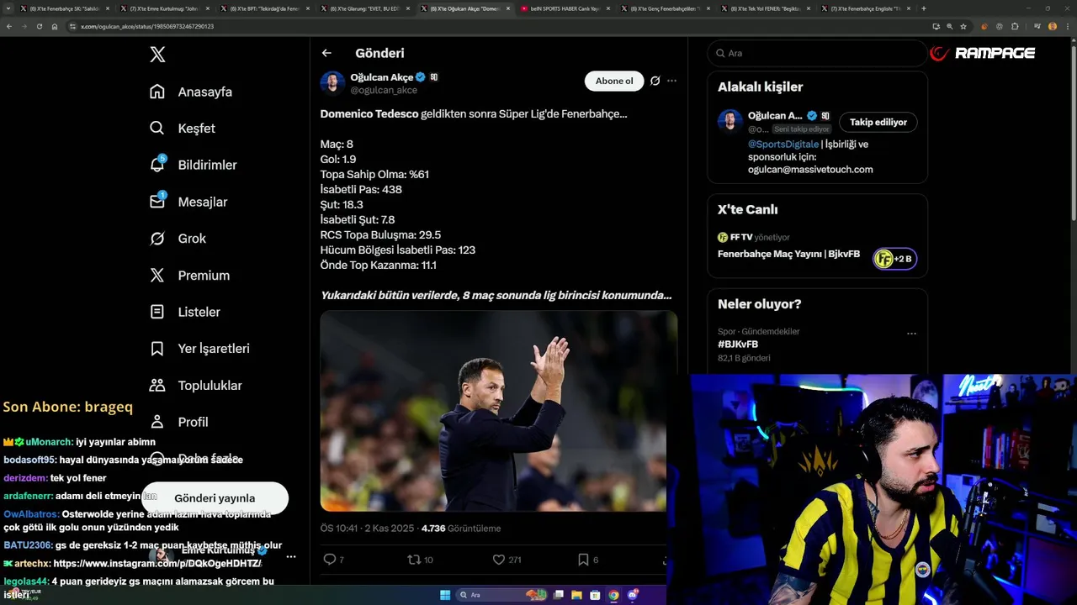Go back with Gönderi arrow
Viewport: 1077px width, 605px height.
326,53
